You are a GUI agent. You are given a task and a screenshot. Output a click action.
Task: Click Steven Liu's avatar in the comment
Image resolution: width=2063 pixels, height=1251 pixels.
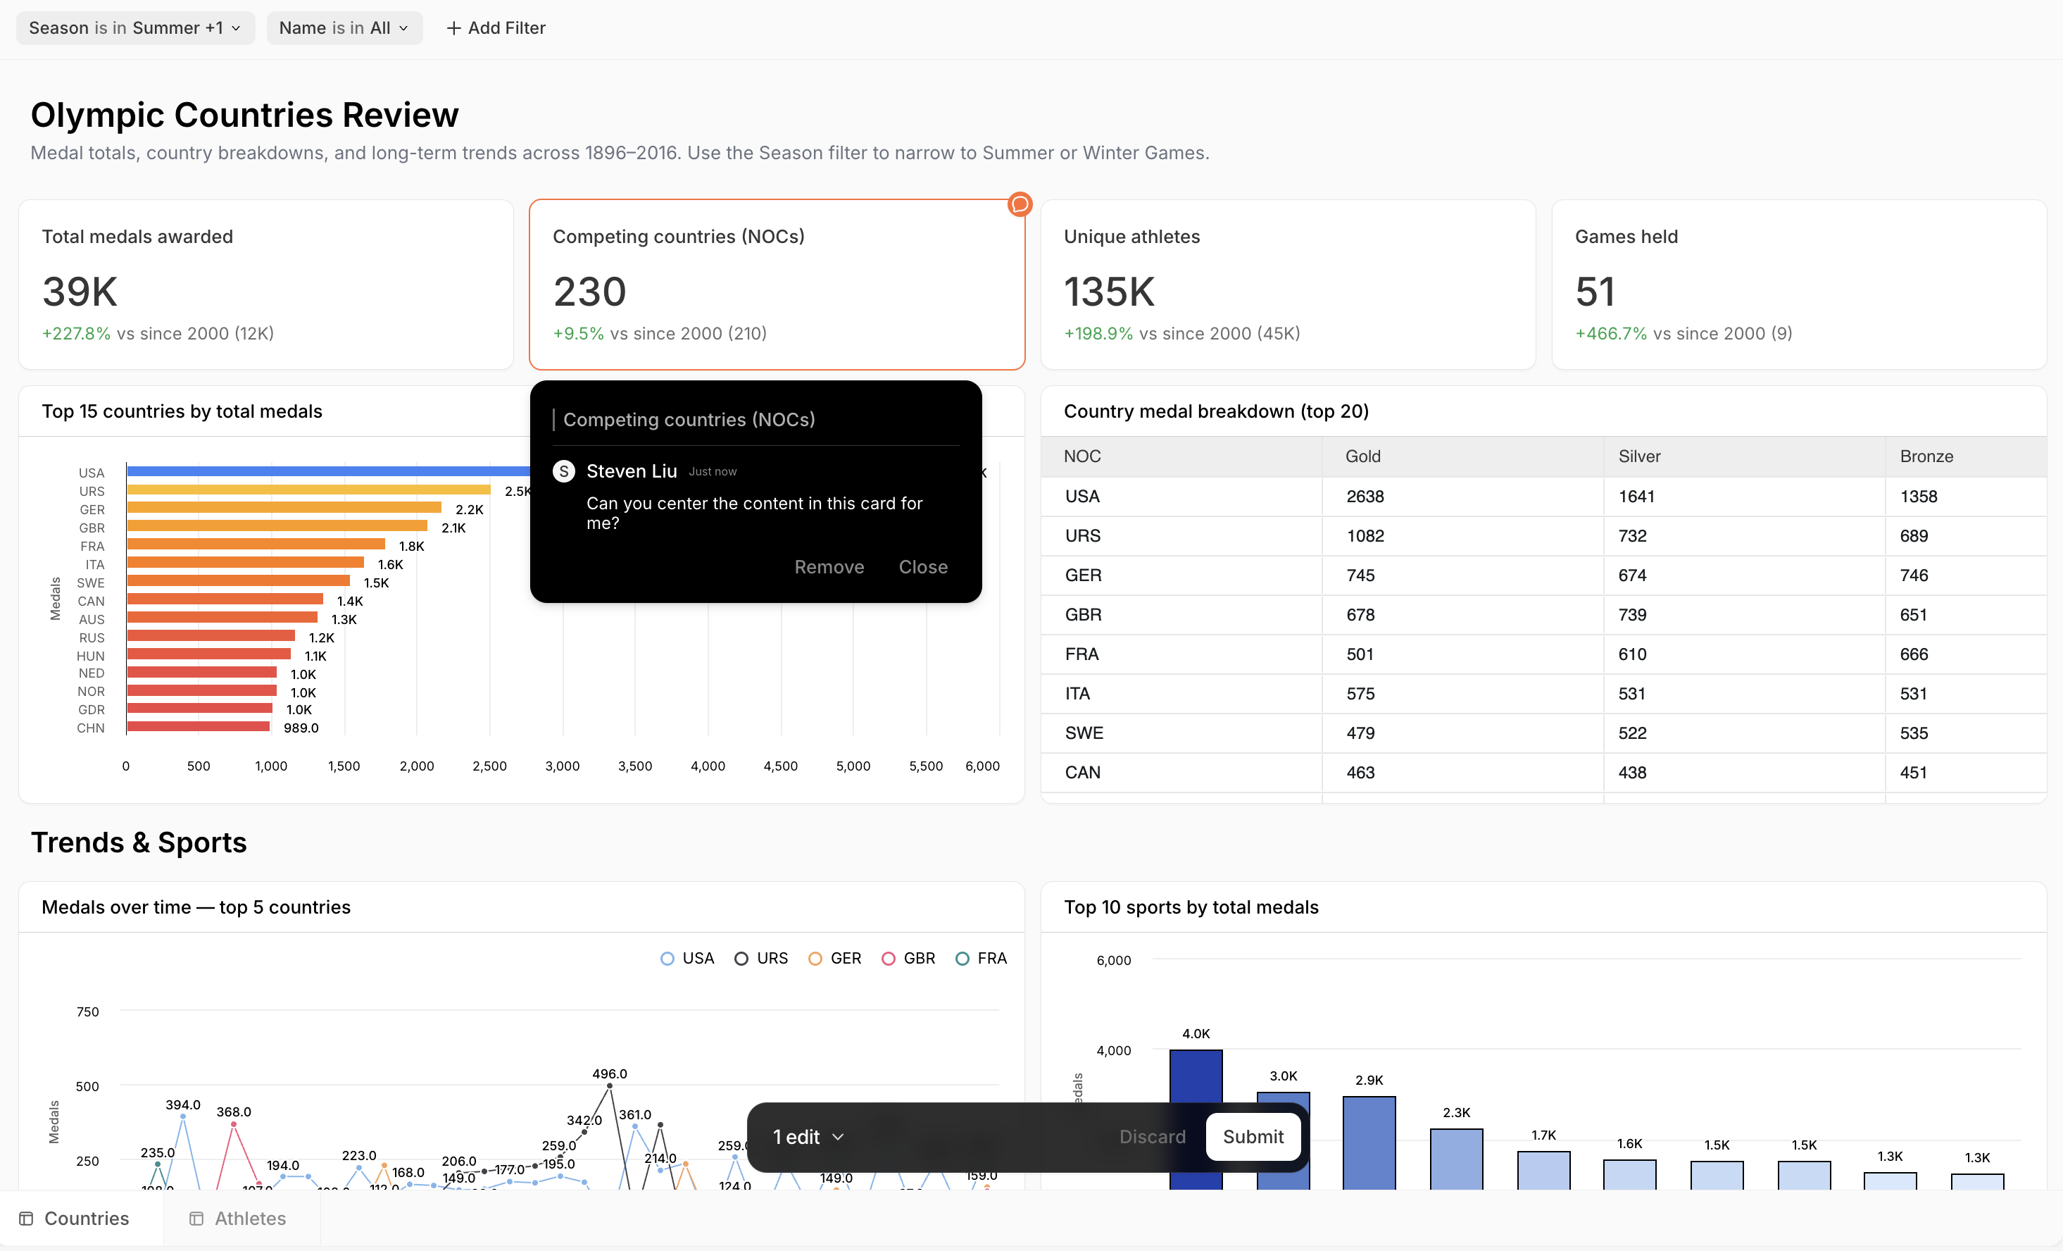pos(563,471)
